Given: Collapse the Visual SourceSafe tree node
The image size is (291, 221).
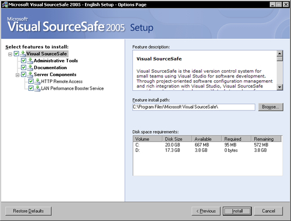Looking at the screenshot, I should [10, 54].
